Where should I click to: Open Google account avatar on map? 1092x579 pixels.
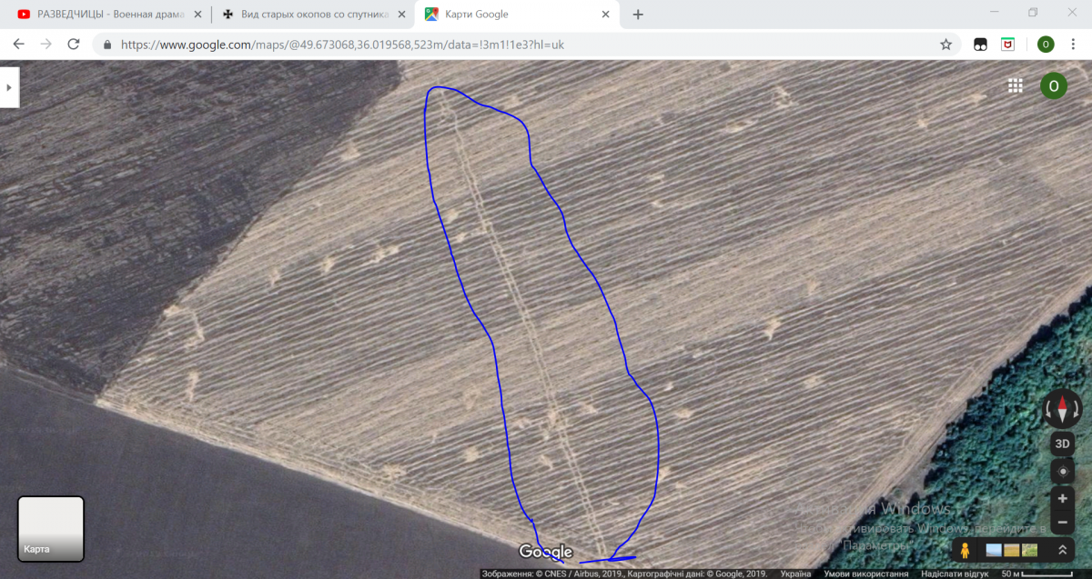1053,85
